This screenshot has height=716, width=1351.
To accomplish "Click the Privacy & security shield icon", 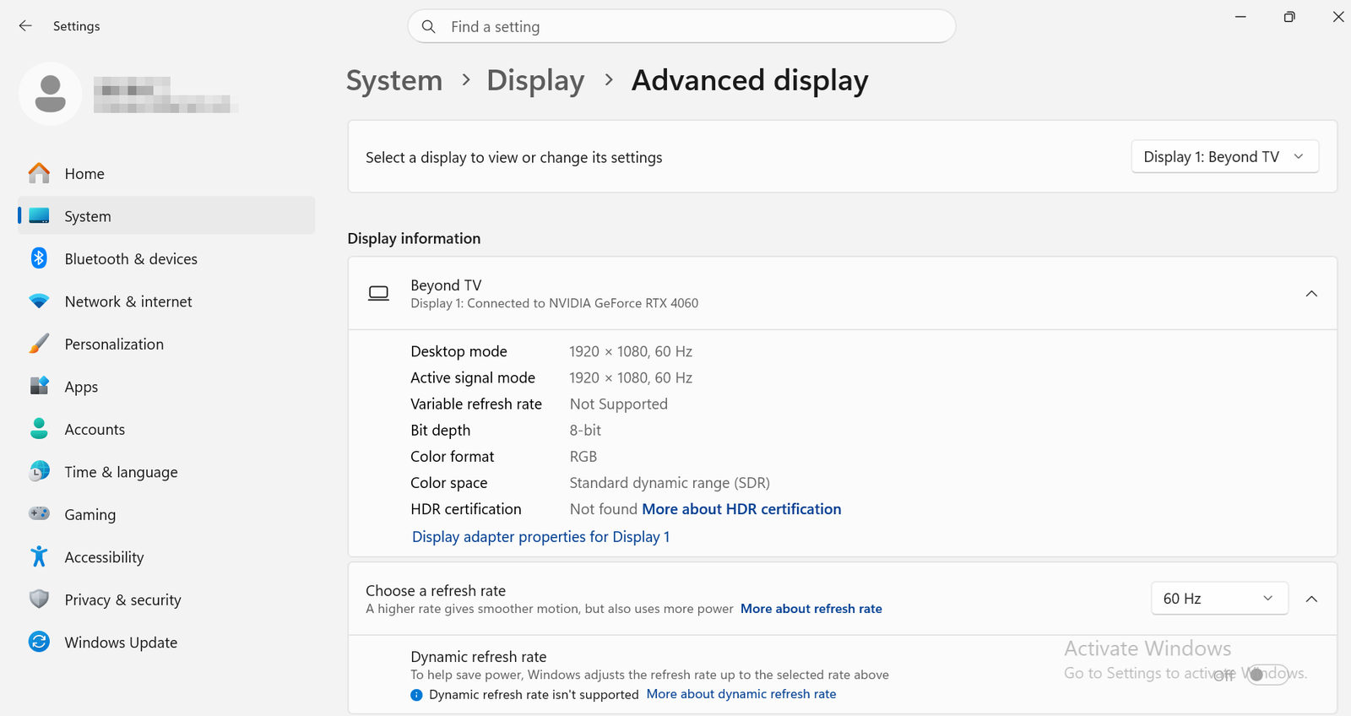I will 39,599.
